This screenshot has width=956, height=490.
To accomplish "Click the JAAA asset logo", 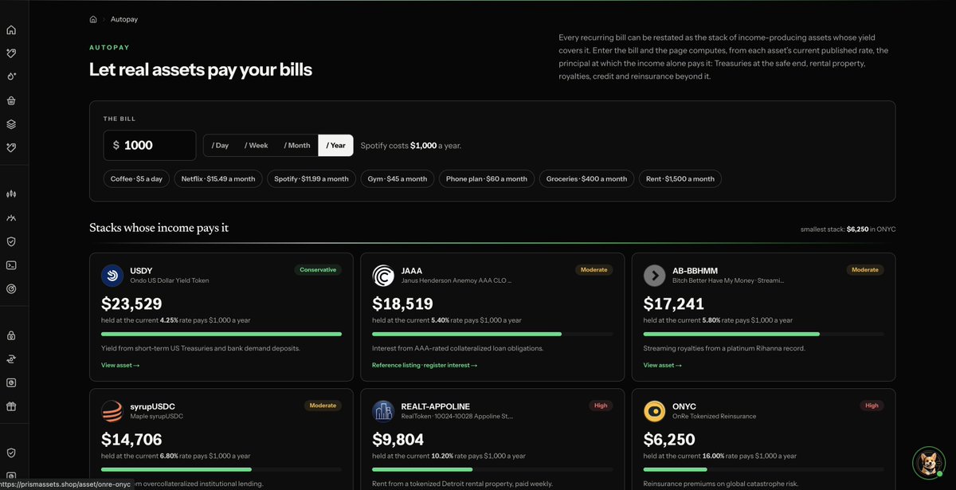I will coord(383,276).
